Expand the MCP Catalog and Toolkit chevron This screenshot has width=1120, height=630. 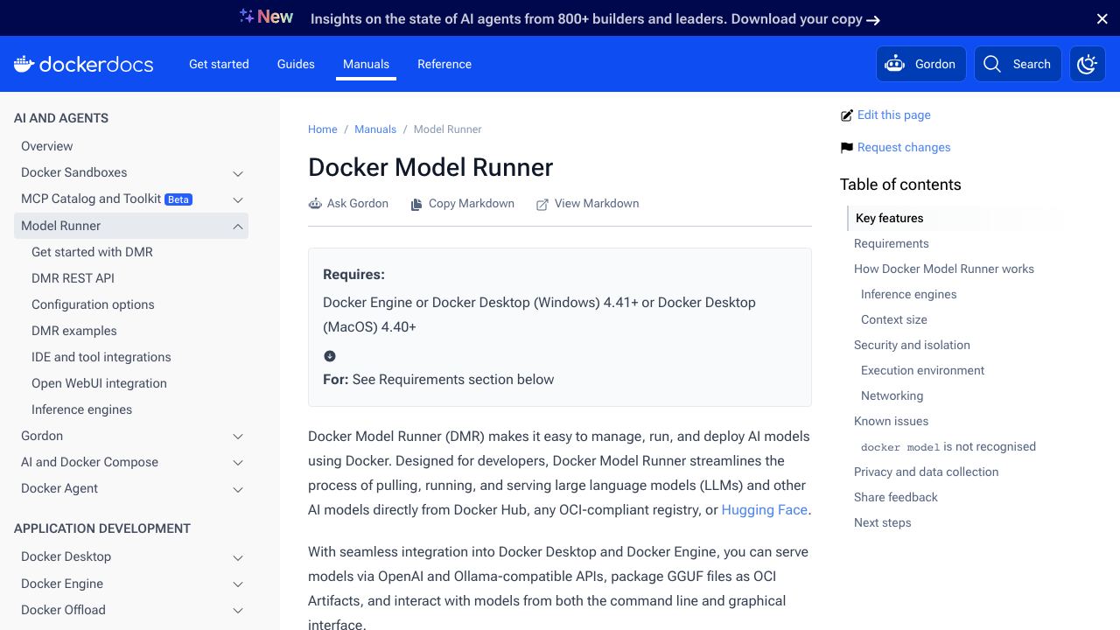[238, 199]
